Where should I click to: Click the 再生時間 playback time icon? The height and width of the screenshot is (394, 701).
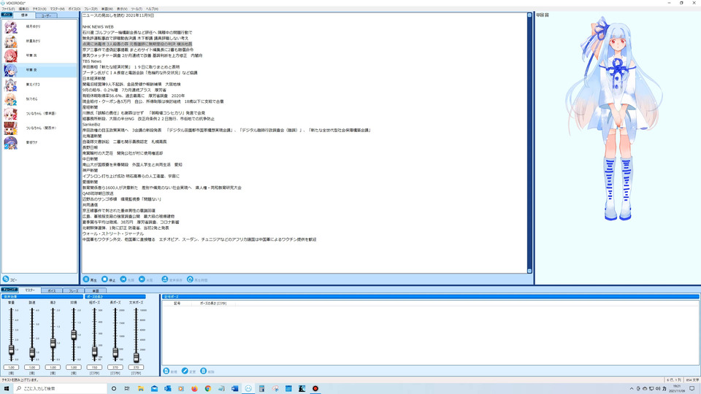tap(190, 279)
